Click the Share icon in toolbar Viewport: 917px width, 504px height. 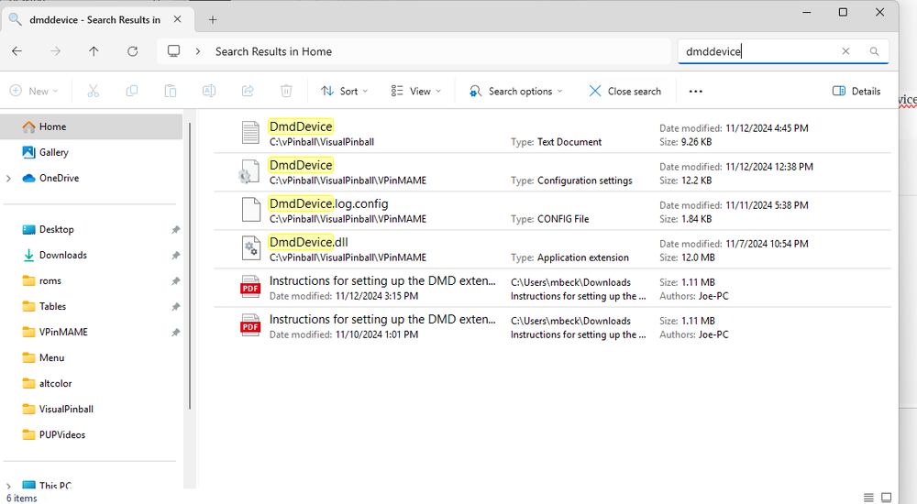(248, 91)
